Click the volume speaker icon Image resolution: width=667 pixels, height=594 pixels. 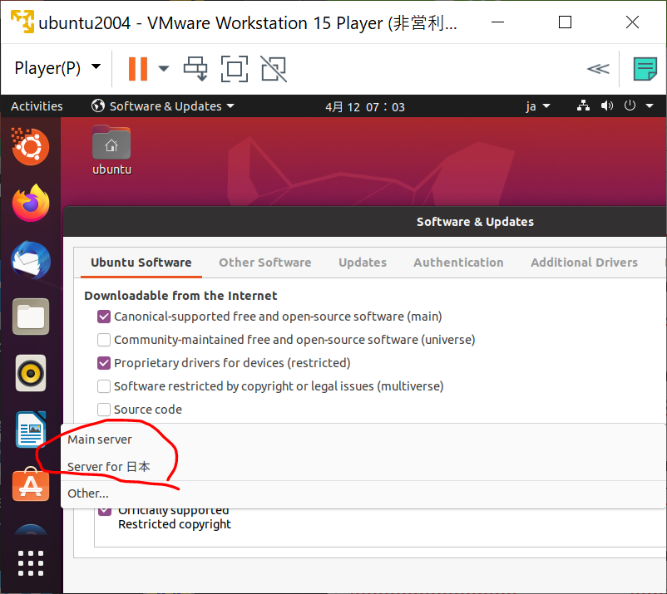(607, 106)
